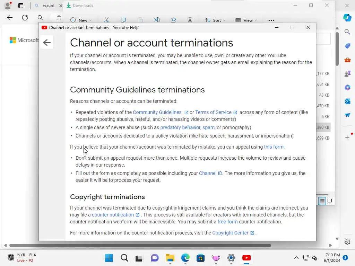
Task: Open the New dropdown in Downloads window
Action: (x=81, y=20)
